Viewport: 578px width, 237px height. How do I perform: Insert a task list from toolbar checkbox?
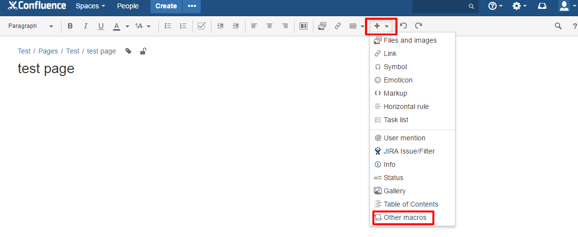tap(201, 26)
